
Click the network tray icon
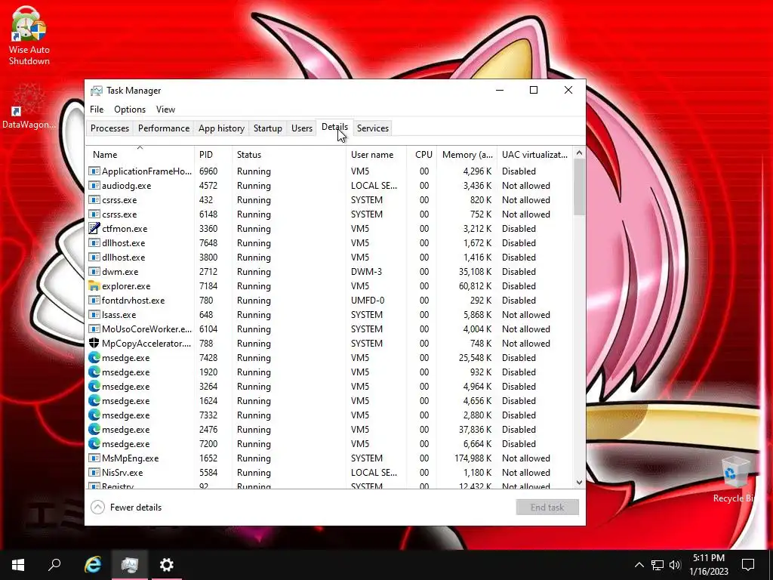pyautogui.click(x=658, y=565)
